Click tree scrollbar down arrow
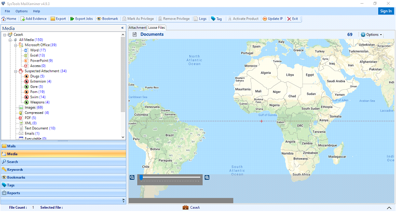 (123, 137)
